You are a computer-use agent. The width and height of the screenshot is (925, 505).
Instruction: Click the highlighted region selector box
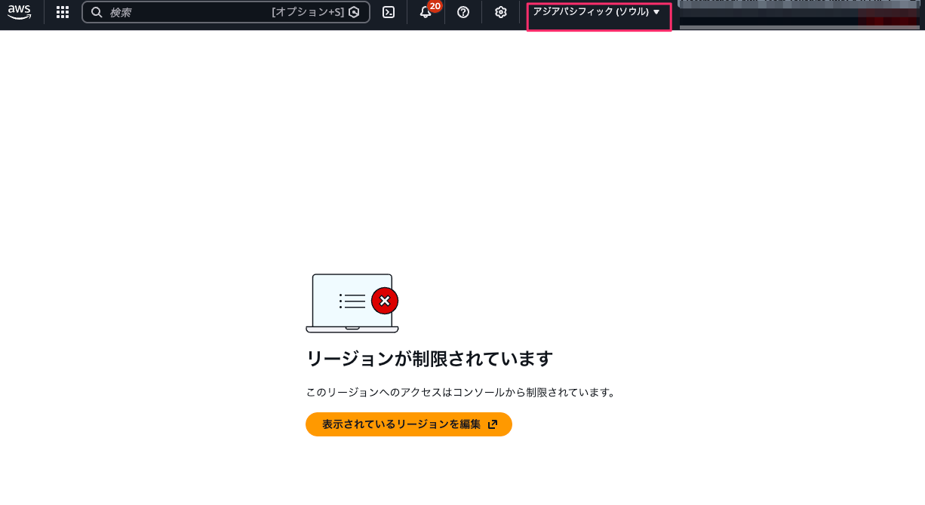tap(598, 16)
